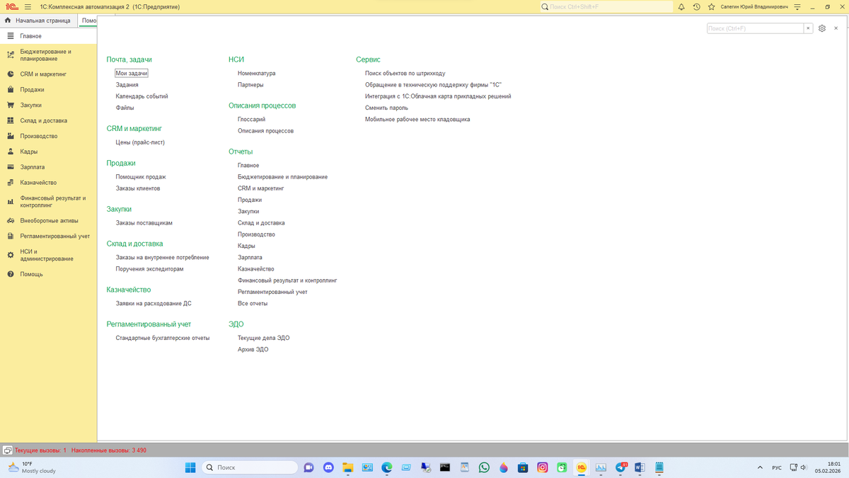The width and height of the screenshot is (849, 478).
Task: Clear the Поиск (Ctrl+F) field with x
Action: [x=808, y=28]
